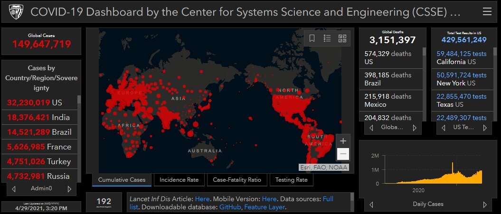501x214 pixels.
Task: Open map bookmarks icon
Action: [x=312, y=38]
